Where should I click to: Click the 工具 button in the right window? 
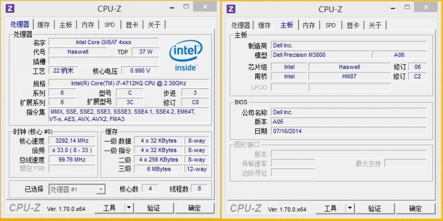click(x=330, y=208)
